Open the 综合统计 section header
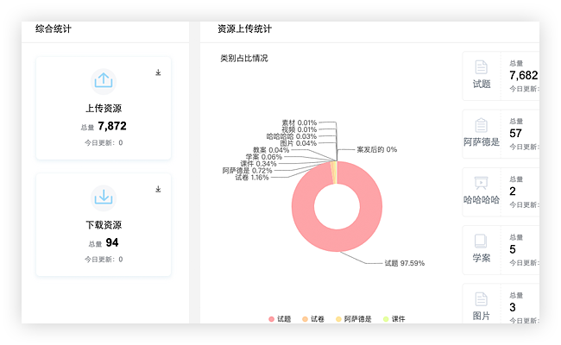Screen dimensions: 561x345 [54, 29]
